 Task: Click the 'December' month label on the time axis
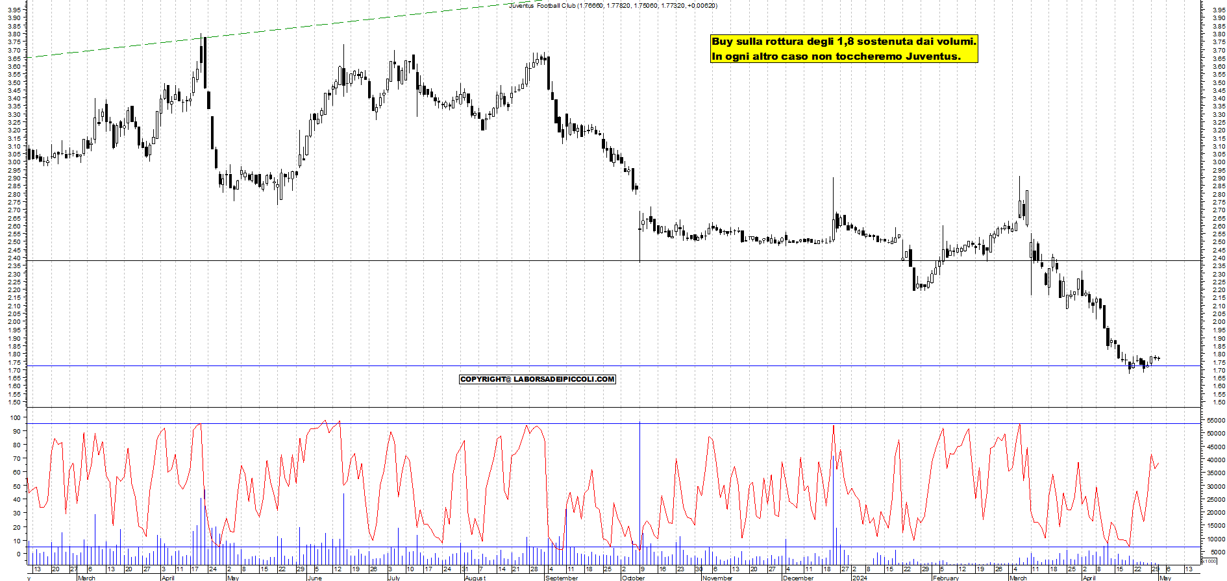[x=798, y=578]
